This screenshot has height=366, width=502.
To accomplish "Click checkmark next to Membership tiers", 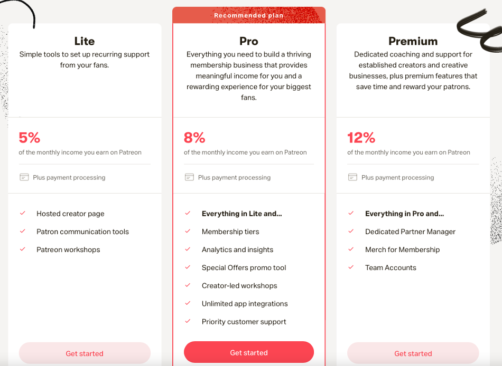I will [x=188, y=231].
